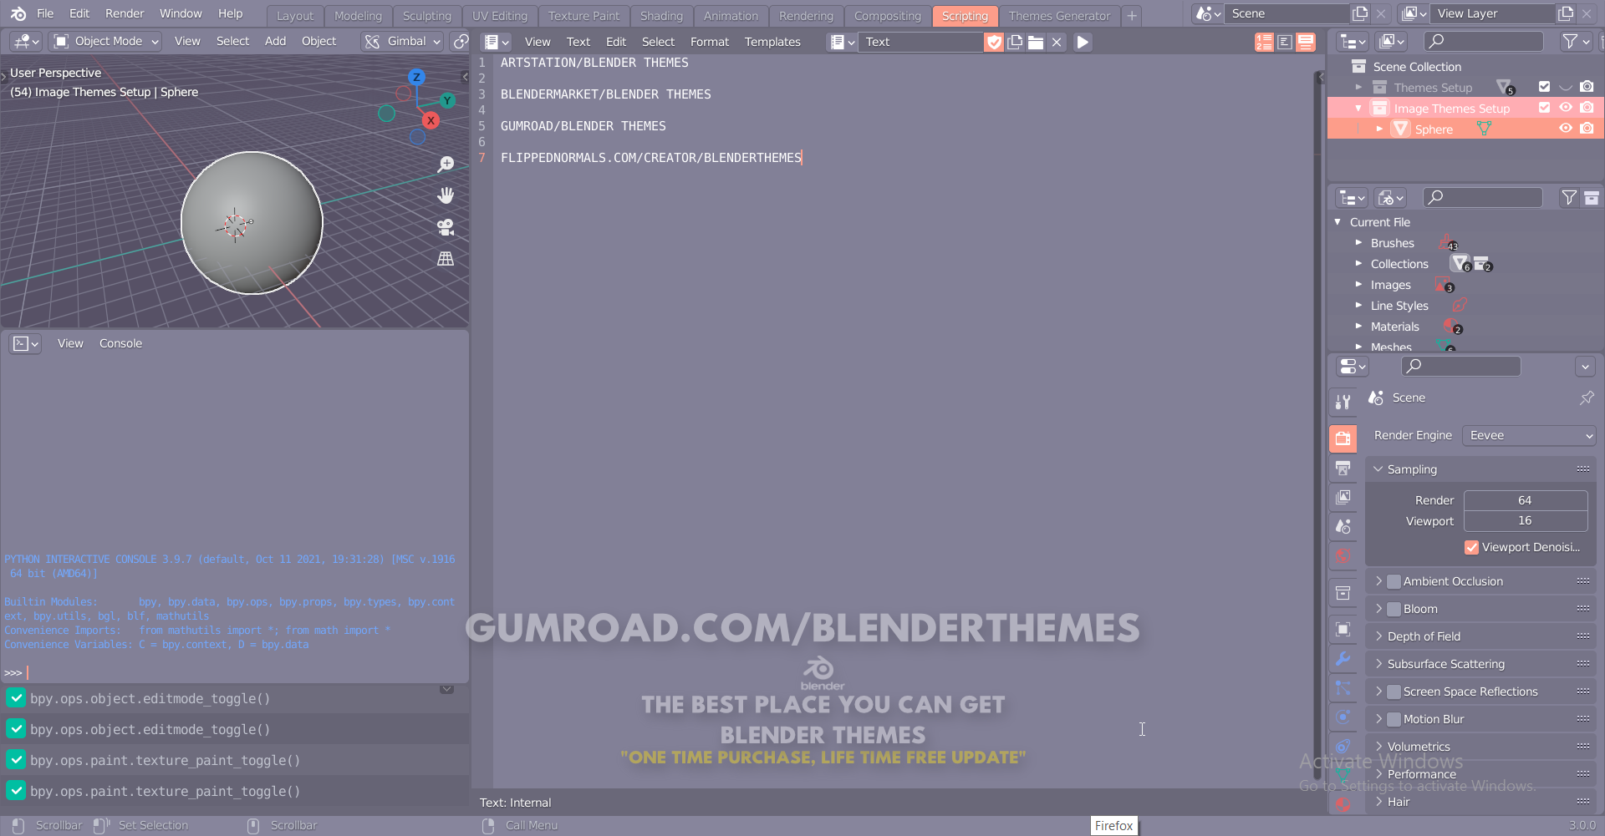Click the Viewport samples value field
Viewport: 1605px width, 836px height.
[1525, 521]
